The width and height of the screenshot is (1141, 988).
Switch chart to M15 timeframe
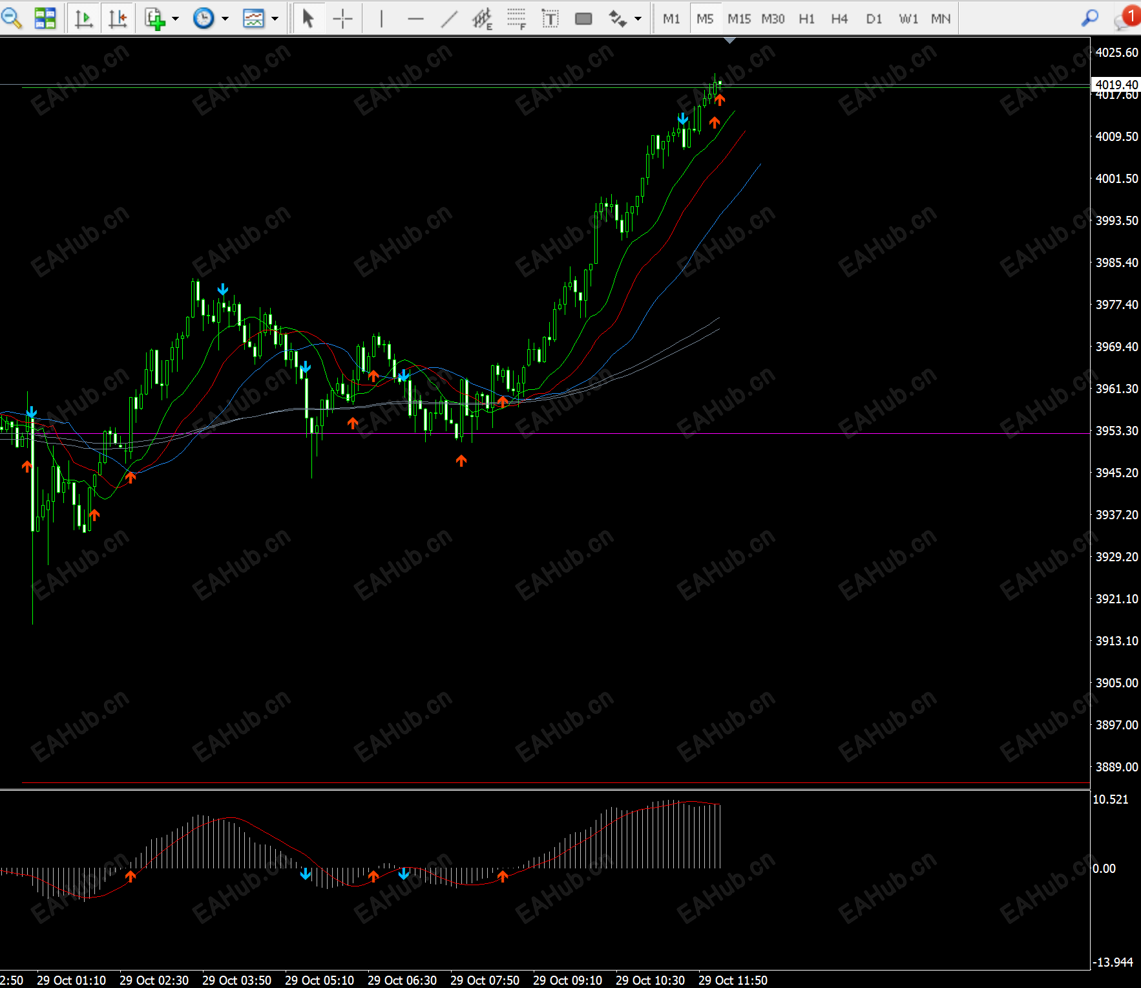[739, 19]
